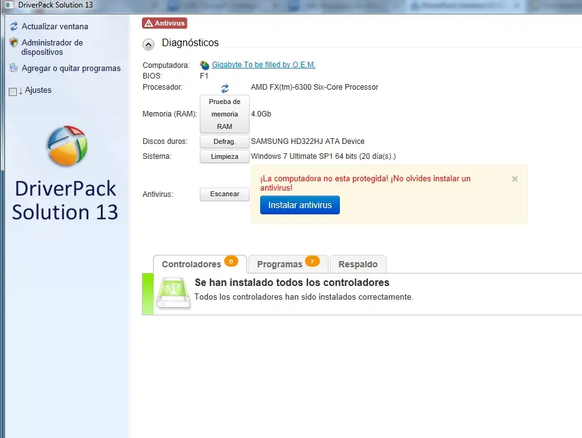The height and width of the screenshot is (438, 582).
Task: Click Administrador de dispositivos text link
Action: 52,47
